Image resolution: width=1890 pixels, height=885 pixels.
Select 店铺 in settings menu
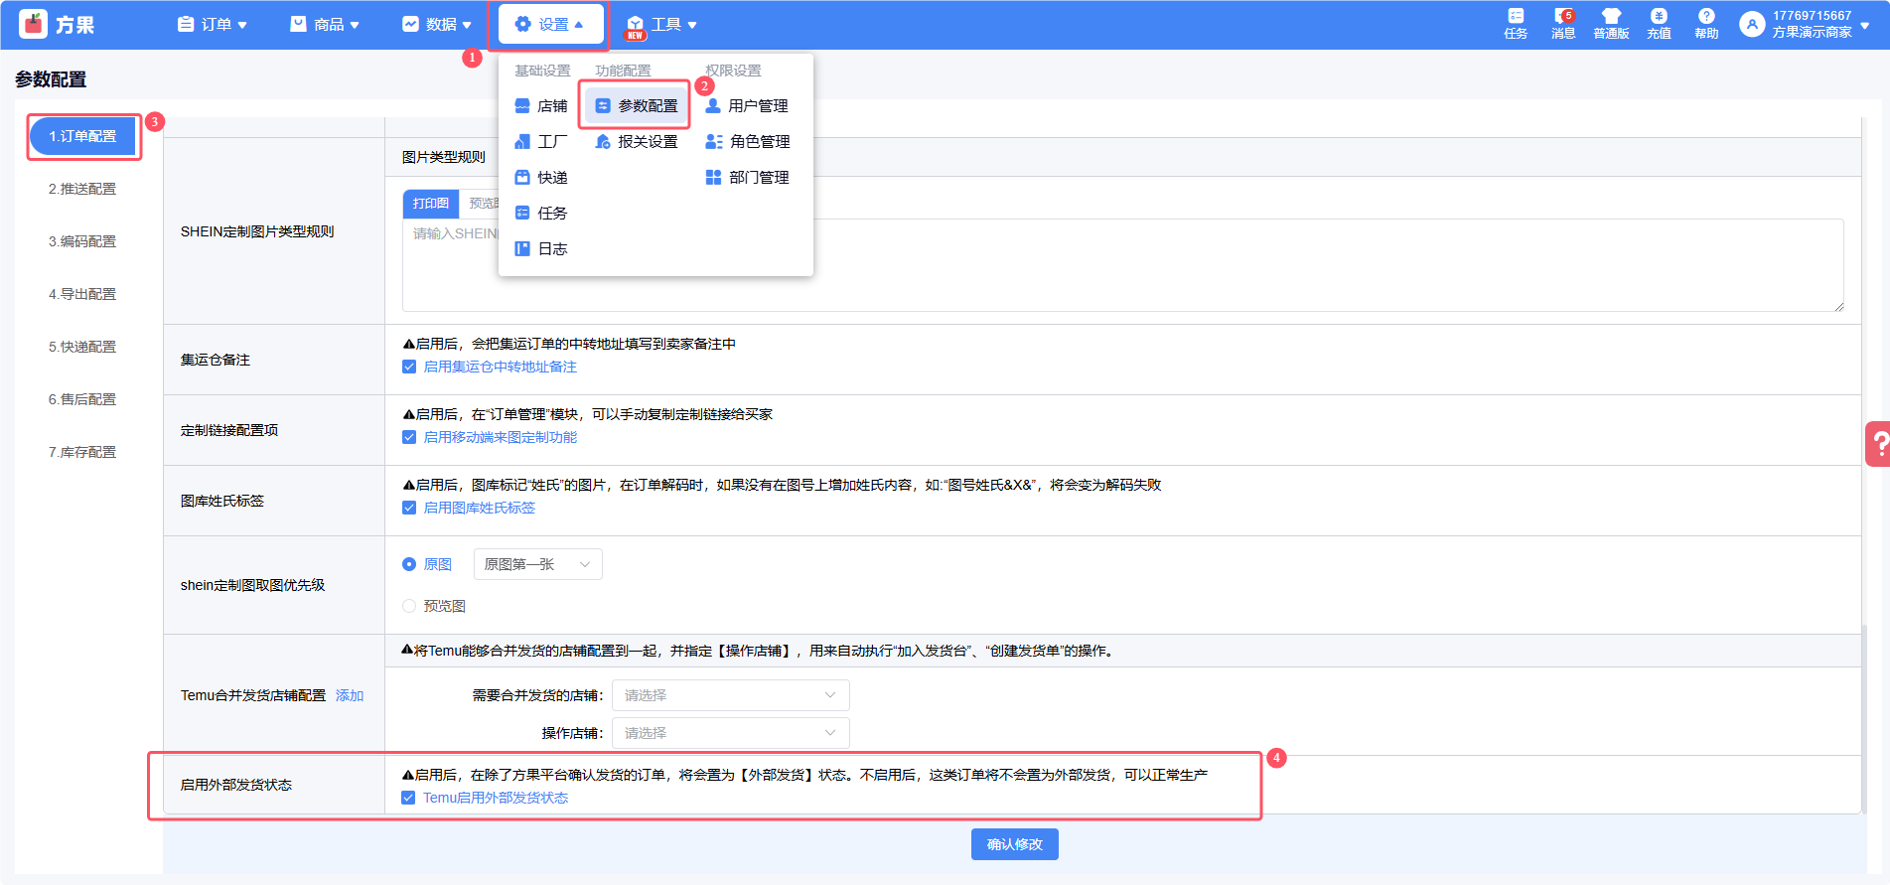[541, 106]
